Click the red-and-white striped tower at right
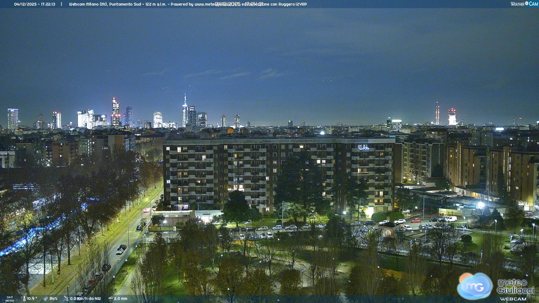The image size is (539, 303). (x=438, y=114)
